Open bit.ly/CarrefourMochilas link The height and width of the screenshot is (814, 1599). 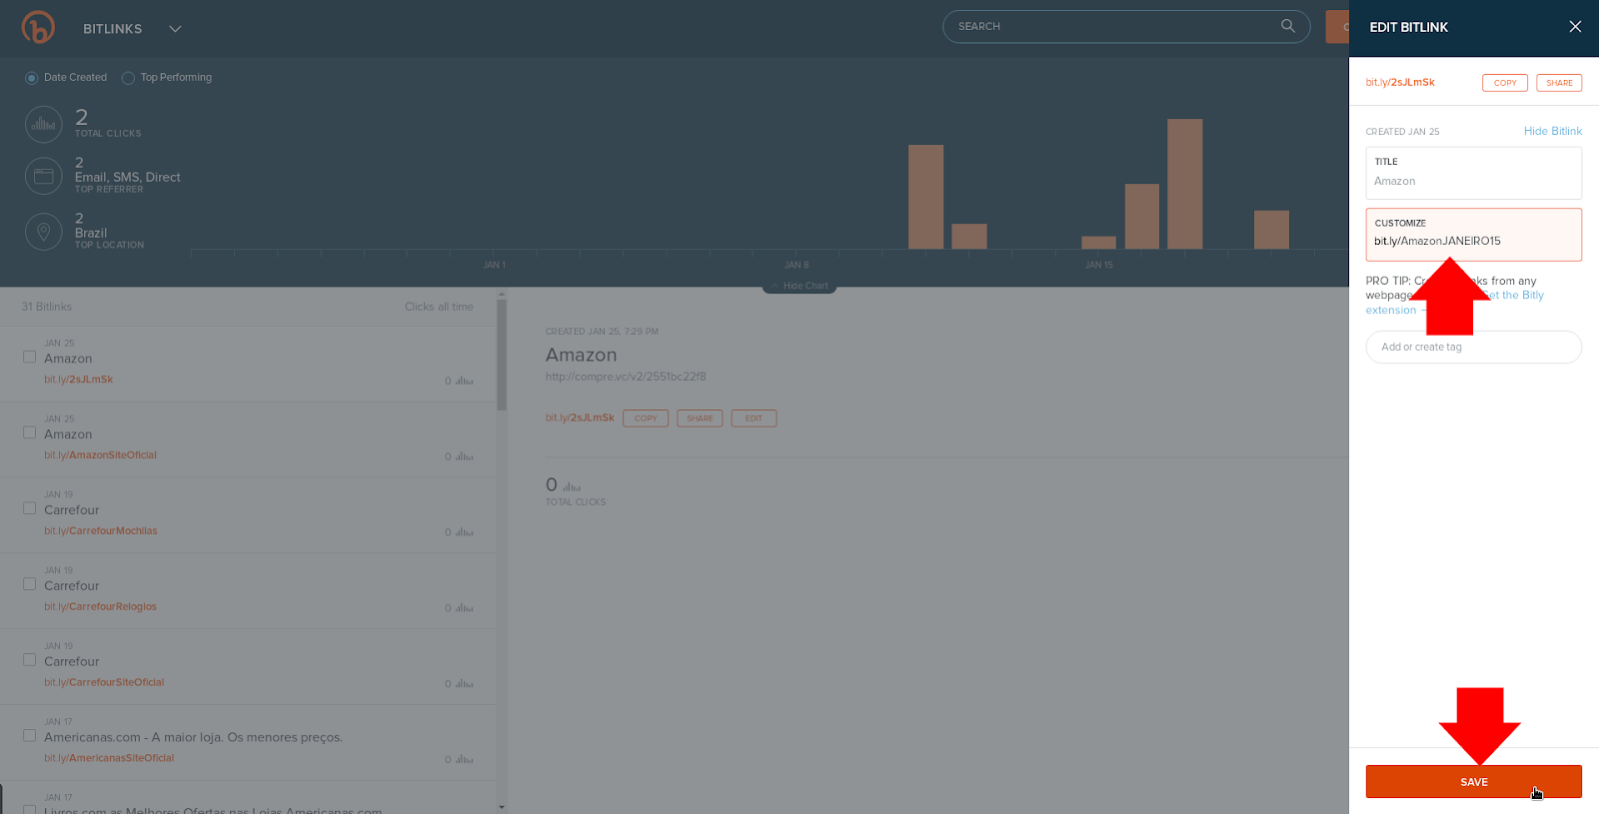(100, 531)
